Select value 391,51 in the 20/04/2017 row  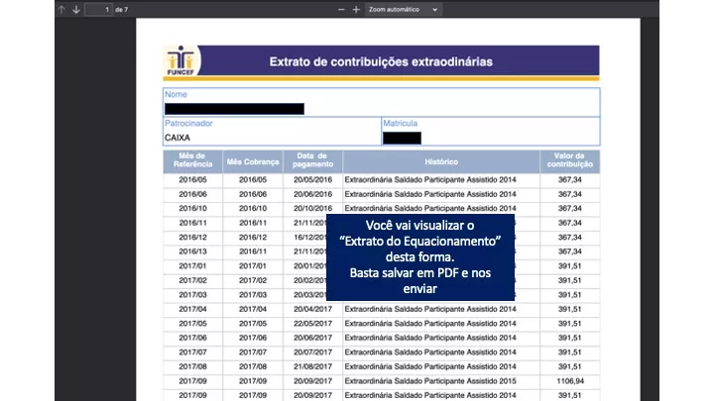pyautogui.click(x=569, y=309)
